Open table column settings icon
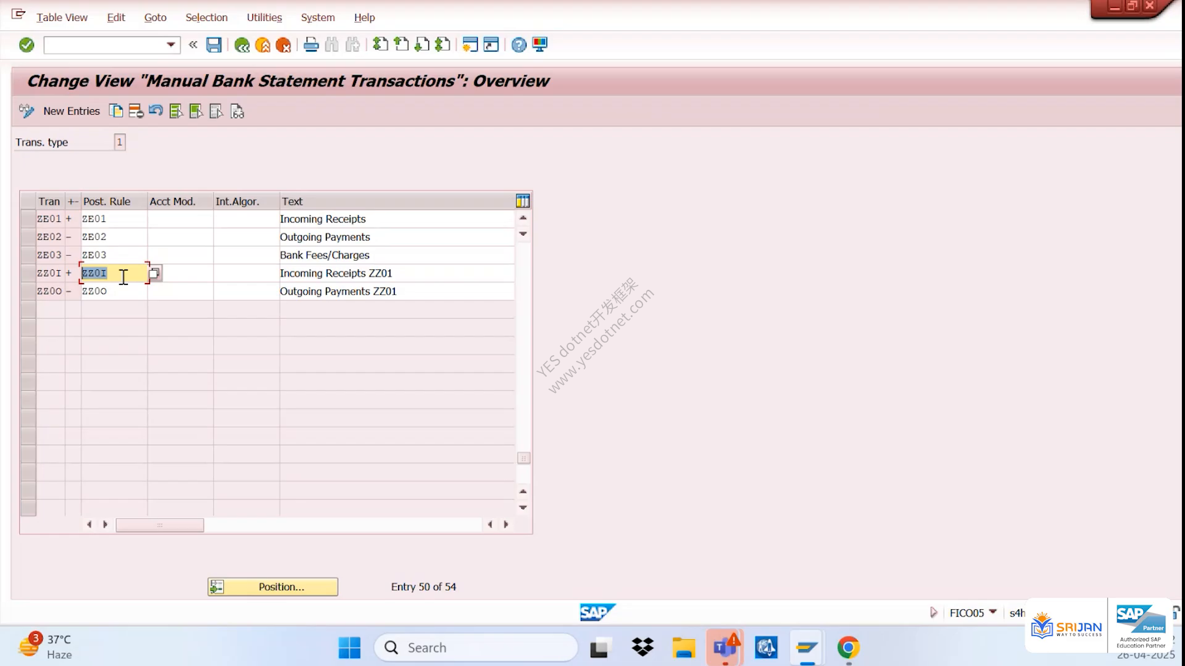 coord(523,201)
